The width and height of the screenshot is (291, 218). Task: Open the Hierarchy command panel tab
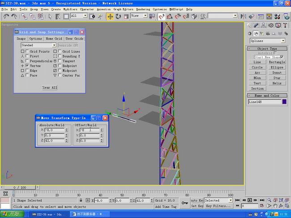(x=263, y=25)
